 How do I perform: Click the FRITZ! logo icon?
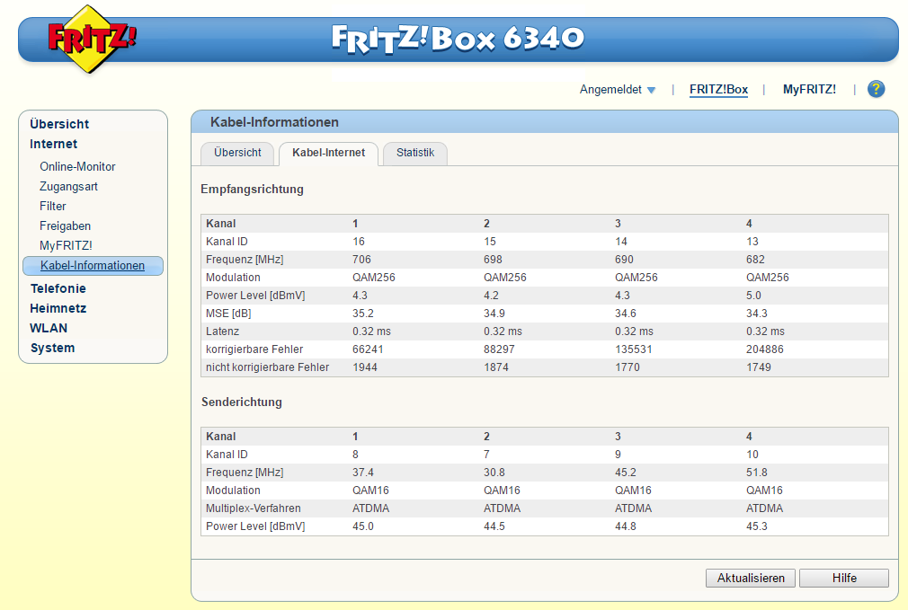92,39
